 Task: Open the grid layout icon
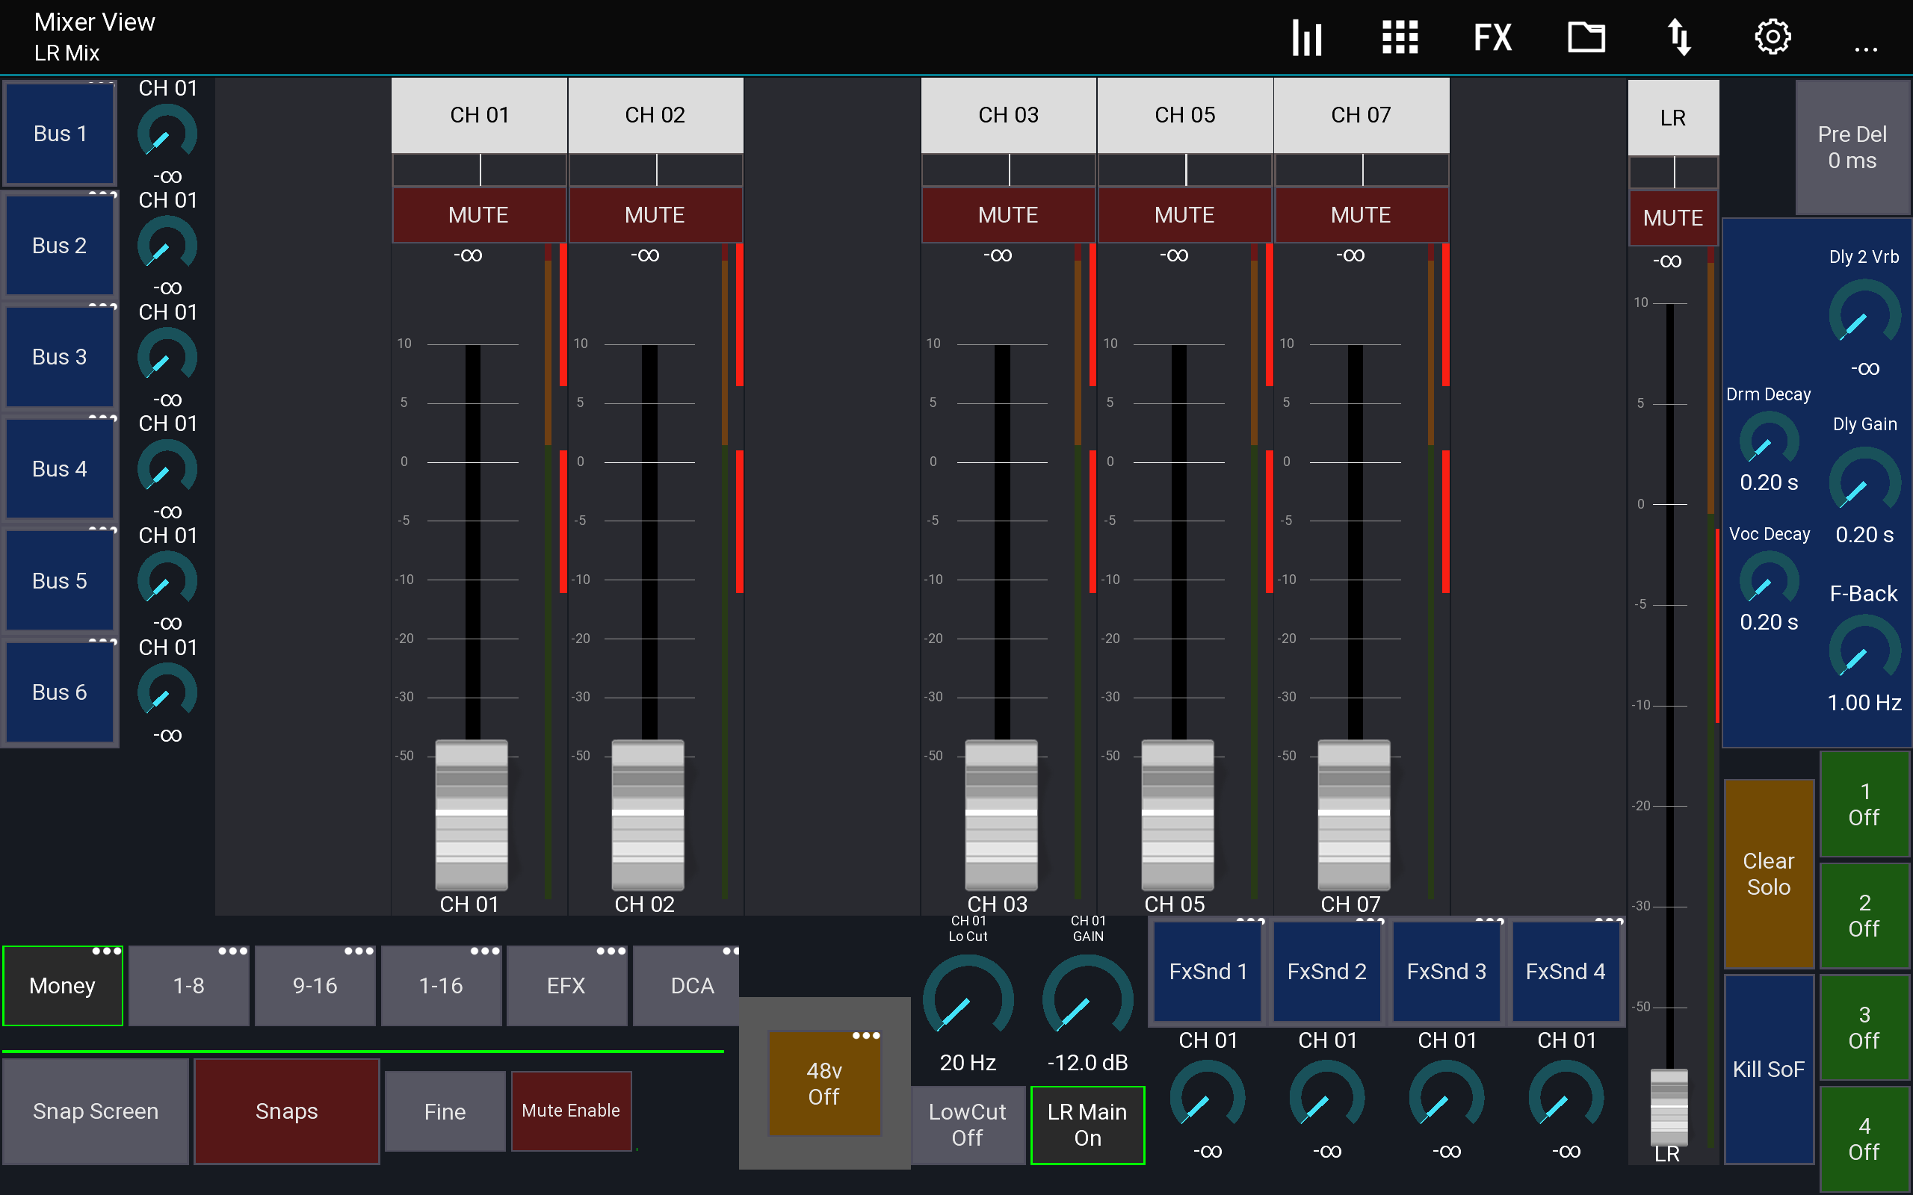[x=1399, y=37]
